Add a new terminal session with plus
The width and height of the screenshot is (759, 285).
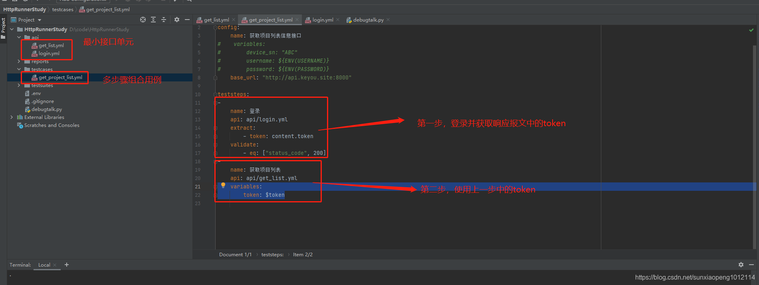click(x=67, y=265)
